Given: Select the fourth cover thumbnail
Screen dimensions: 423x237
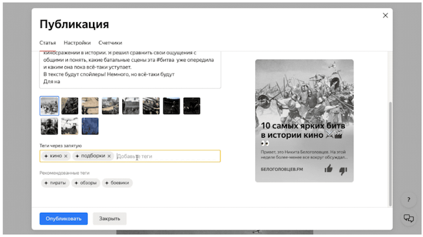Looking at the screenshot, I should pos(111,106).
